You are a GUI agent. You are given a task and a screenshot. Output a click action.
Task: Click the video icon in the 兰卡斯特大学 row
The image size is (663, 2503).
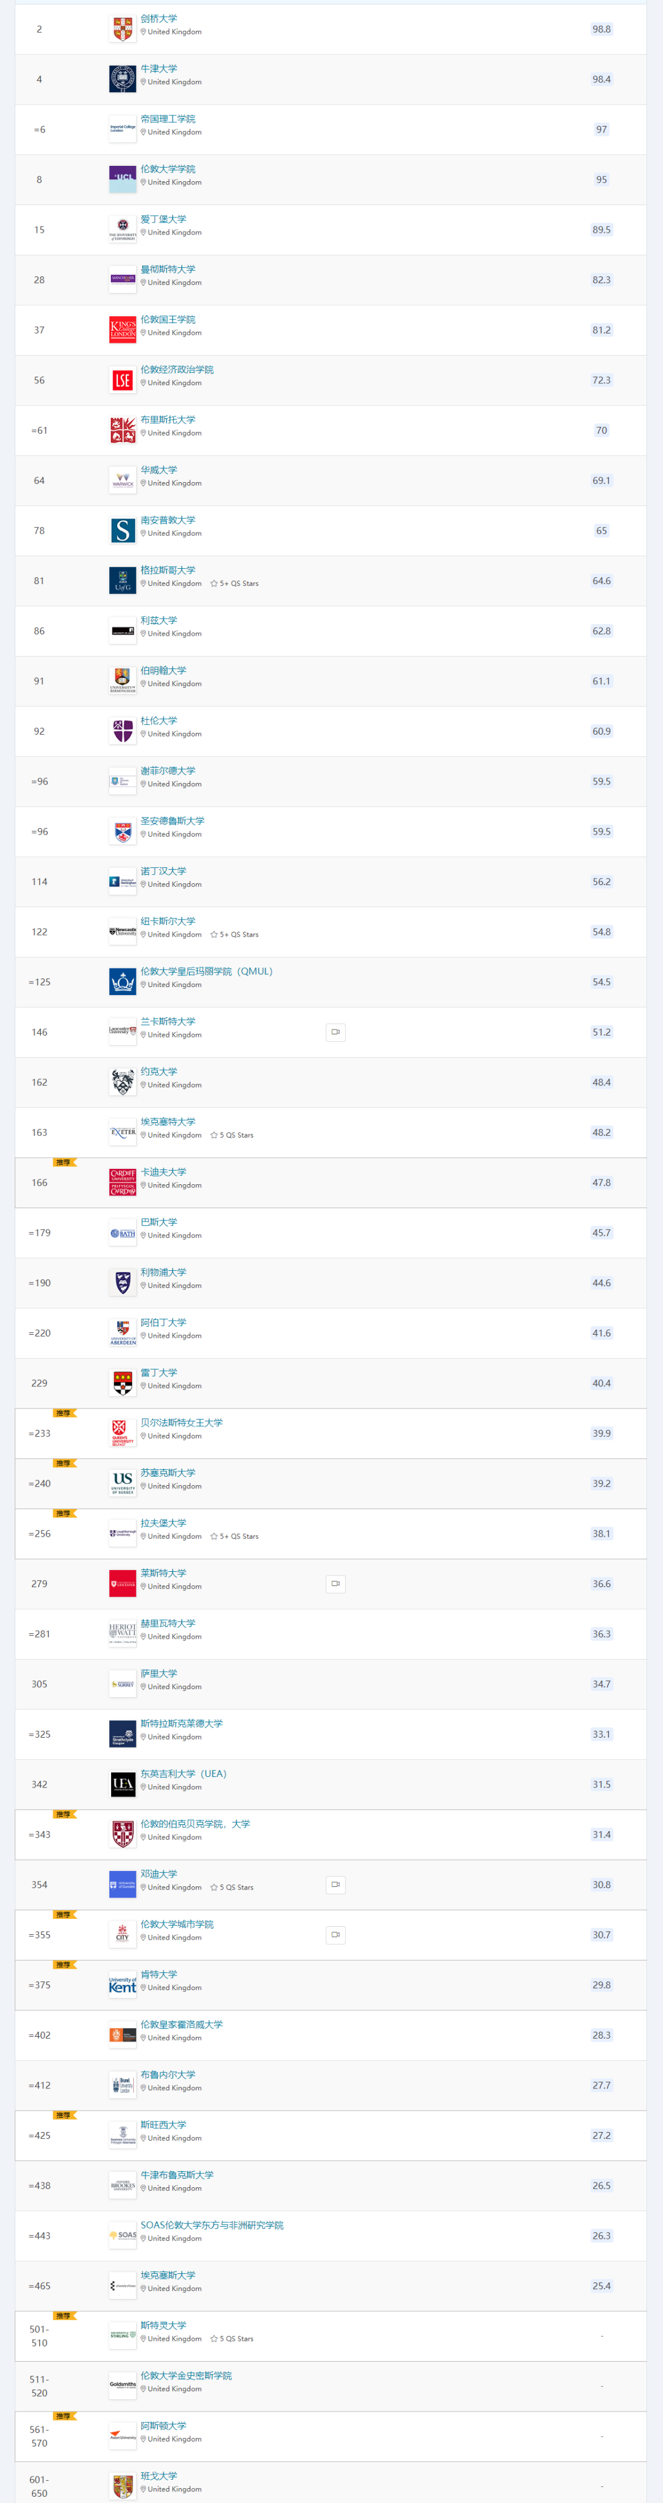click(335, 1032)
